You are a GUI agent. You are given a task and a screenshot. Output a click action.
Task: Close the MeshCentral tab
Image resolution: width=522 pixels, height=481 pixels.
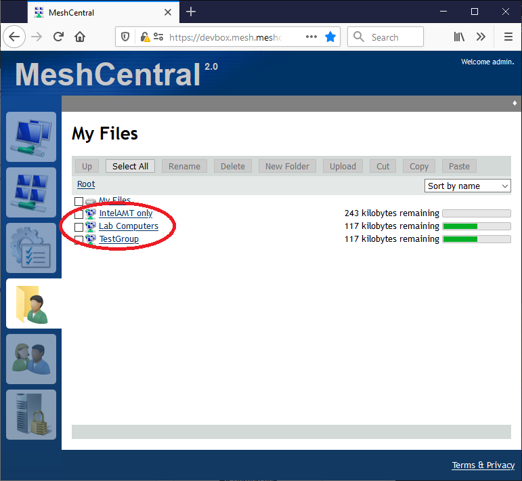(x=168, y=12)
